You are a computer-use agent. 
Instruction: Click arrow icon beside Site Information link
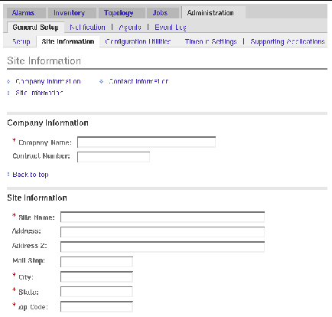click(x=8, y=93)
